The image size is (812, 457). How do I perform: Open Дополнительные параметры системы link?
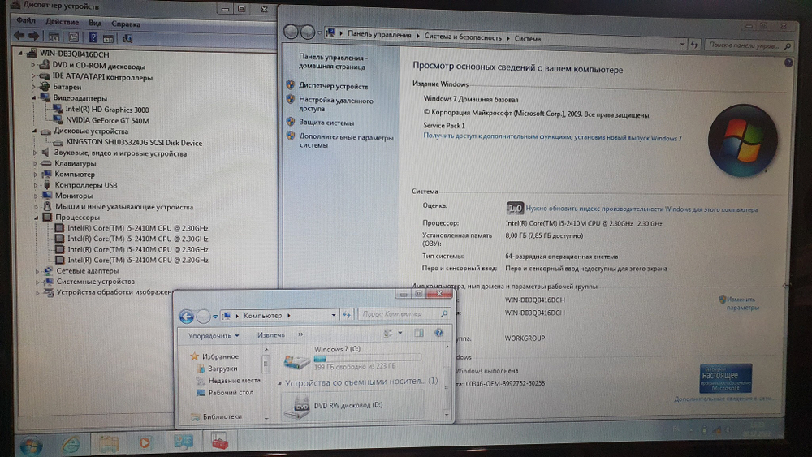(346, 141)
